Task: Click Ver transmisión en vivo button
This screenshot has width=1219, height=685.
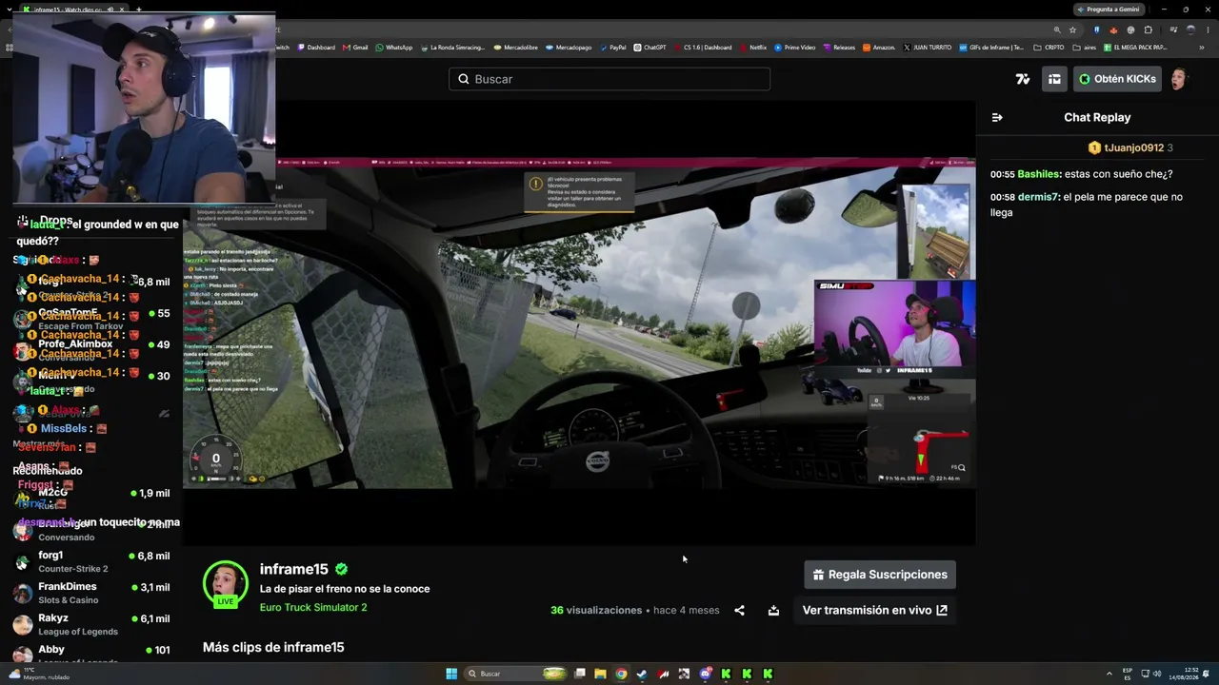Action: click(x=874, y=611)
